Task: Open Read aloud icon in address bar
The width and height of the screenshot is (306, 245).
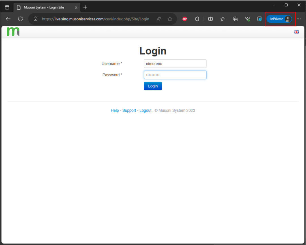Action: pyautogui.click(x=159, y=19)
